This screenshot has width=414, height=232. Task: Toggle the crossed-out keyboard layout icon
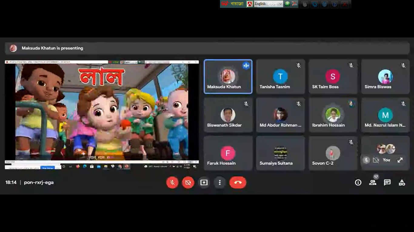tap(294, 4)
